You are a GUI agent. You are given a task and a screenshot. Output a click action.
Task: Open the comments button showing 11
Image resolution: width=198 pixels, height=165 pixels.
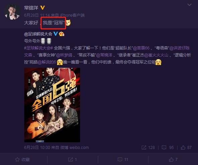point(123,160)
